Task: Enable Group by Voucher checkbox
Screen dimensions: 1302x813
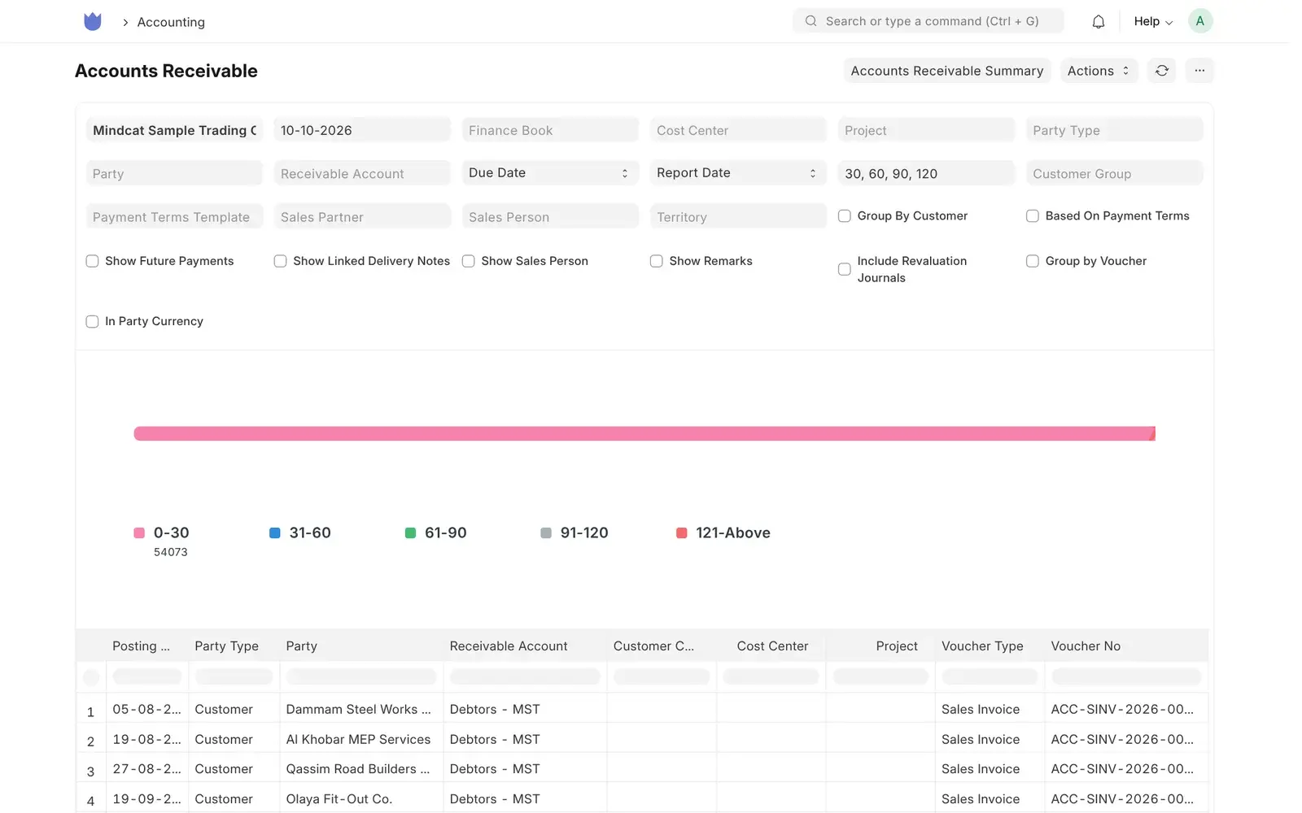Action: pyautogui.click(x=1033, y=261)
